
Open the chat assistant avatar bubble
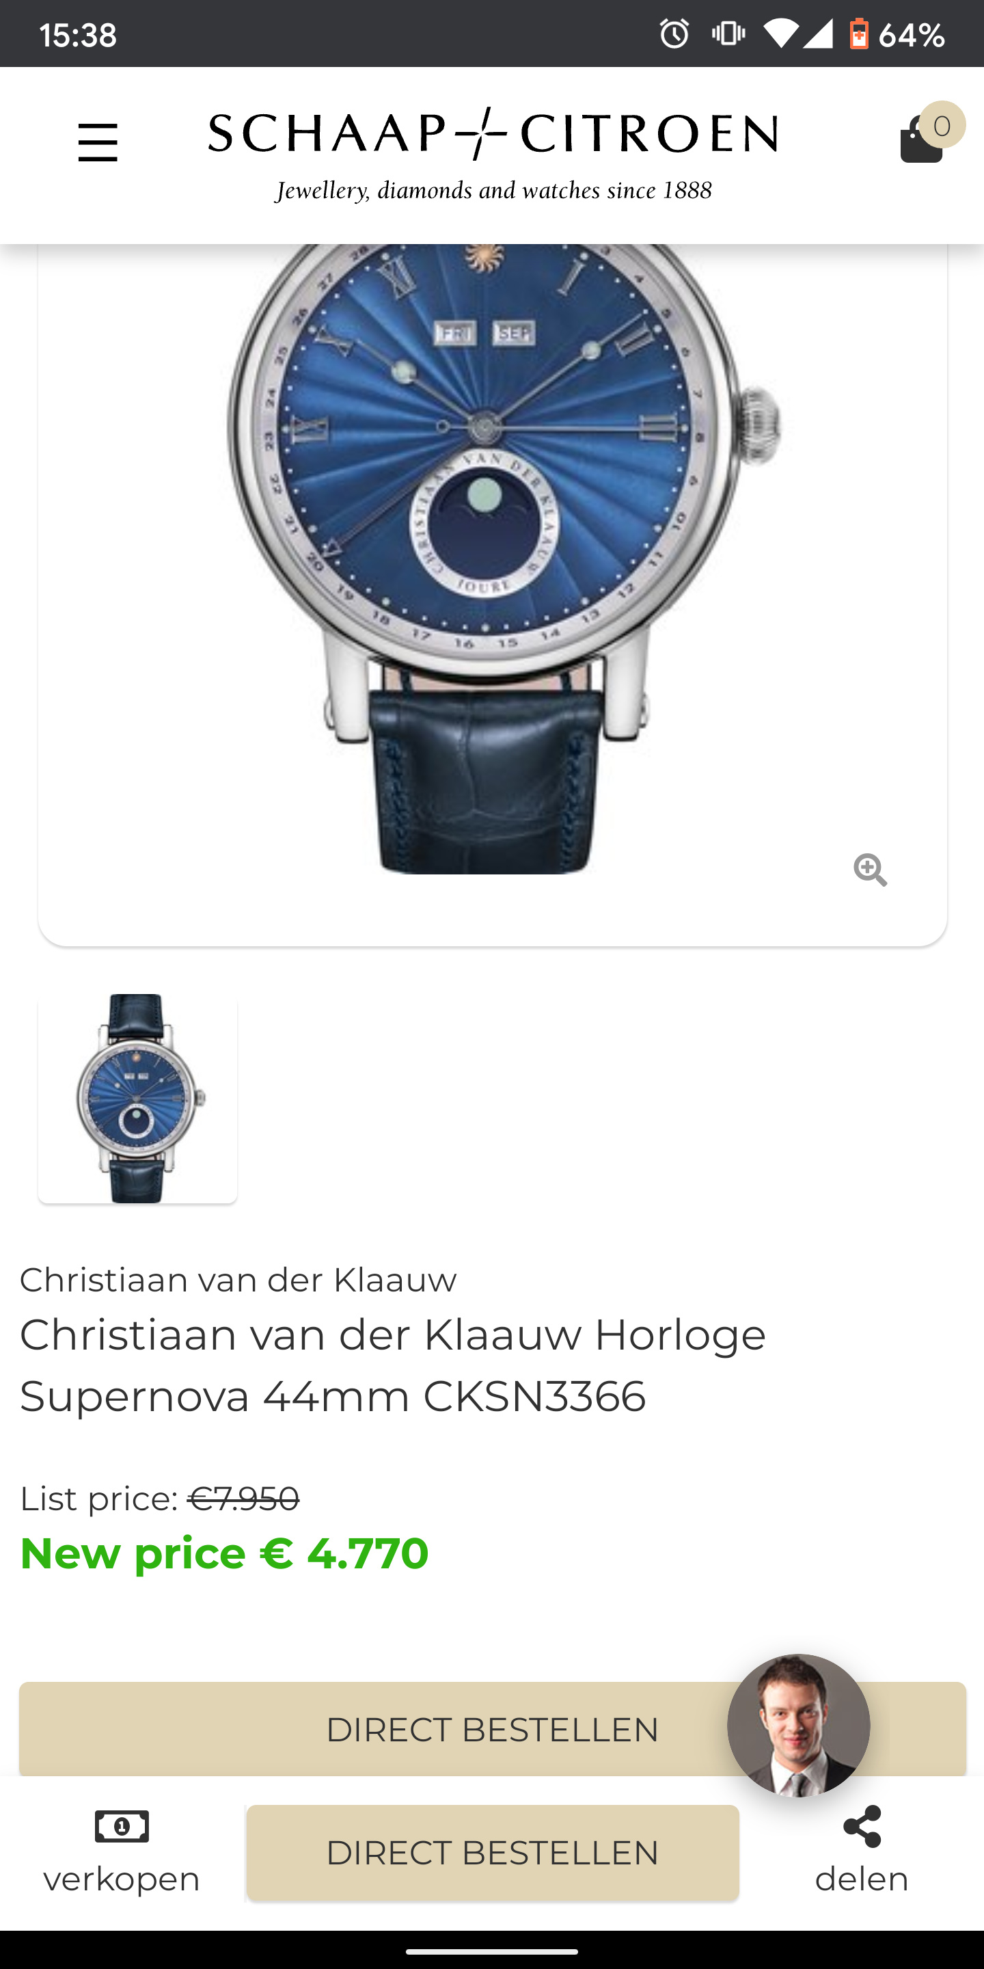(x=798, y=1725)
